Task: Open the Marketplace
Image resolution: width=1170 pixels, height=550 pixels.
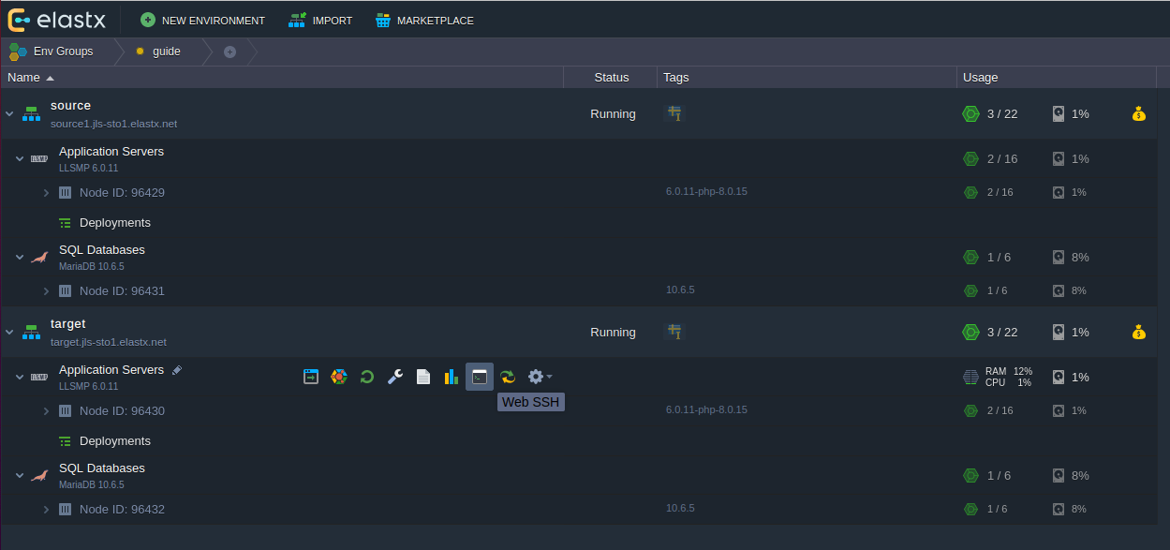Action: 424,21
